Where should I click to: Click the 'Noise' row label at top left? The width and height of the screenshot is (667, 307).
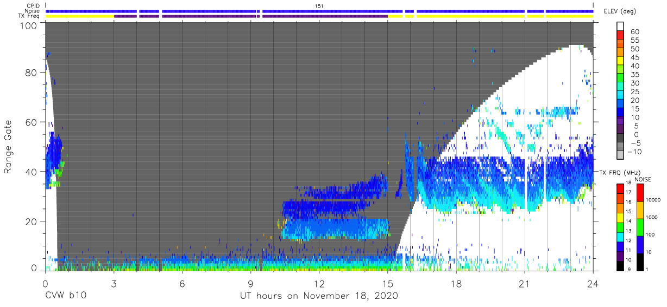coord(33,11)
